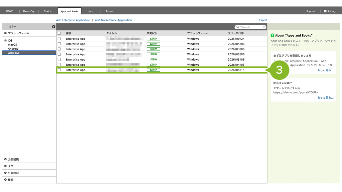Click Add Enterprise Application link
This screenshot has height=192, width=342.
(73, 20)
